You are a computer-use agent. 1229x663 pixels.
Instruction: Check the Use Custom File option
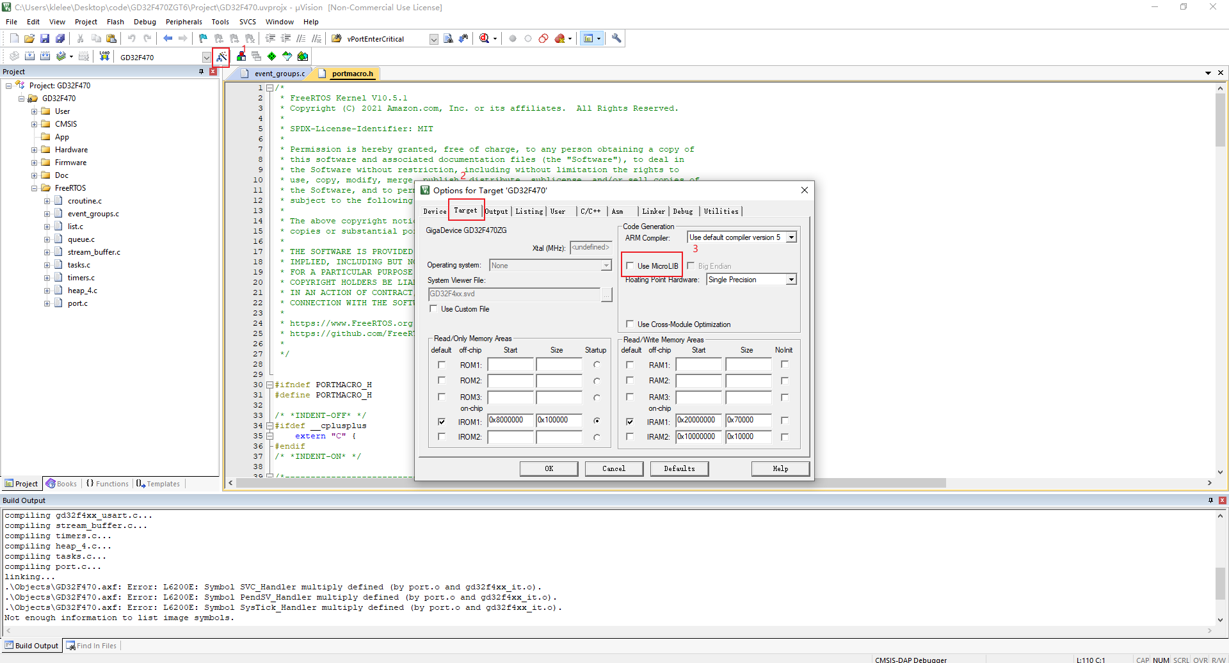coord(434,309)
